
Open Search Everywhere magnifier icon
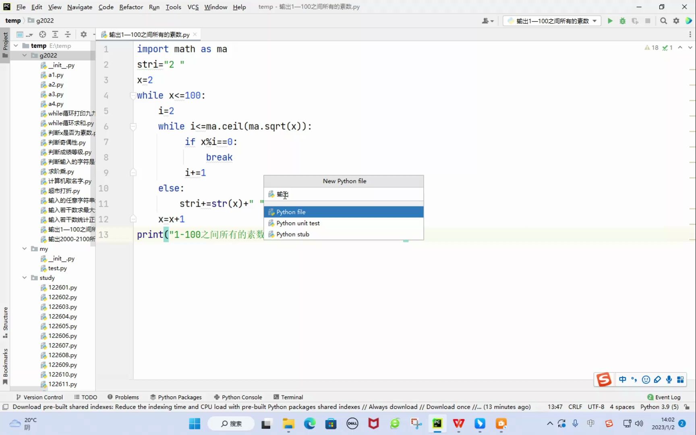coord(663,21)
